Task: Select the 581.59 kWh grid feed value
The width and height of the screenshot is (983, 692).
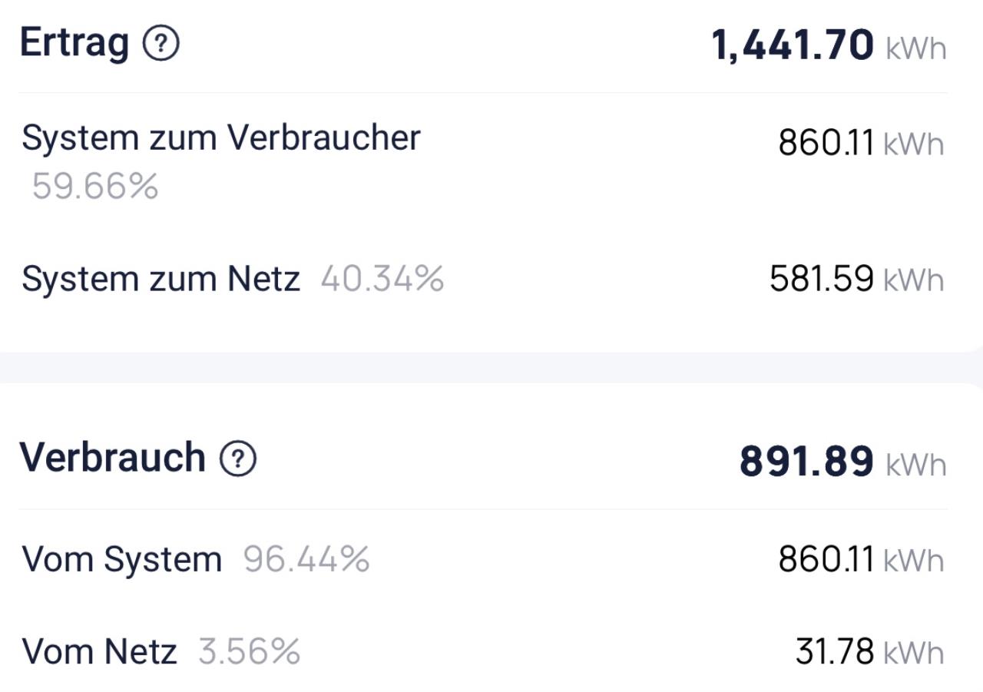Action: pyautogui.click(x=822, y=279)
